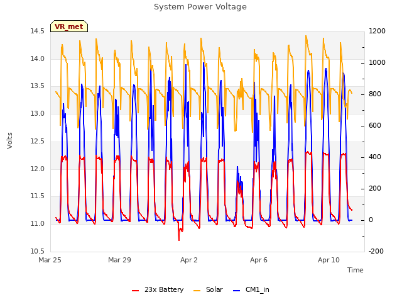Click the 13.0 left axis value
Image resolution: width=402 pixels, height=302 pixels.
point(38,113)
